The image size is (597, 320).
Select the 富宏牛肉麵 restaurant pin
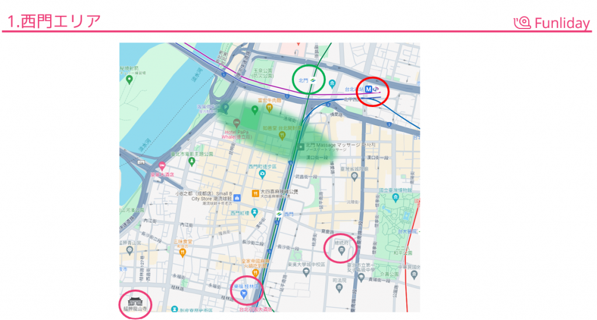269,107
